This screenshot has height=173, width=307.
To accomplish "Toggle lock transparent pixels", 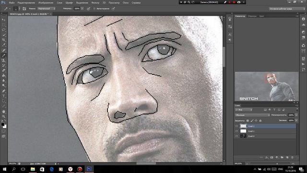I will click(248, 121).
